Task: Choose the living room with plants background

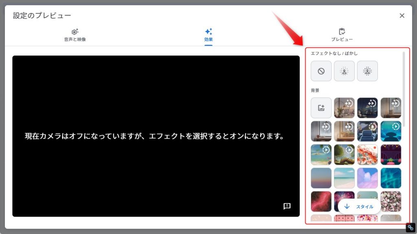Action: point(344,108)
